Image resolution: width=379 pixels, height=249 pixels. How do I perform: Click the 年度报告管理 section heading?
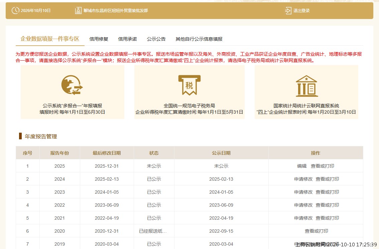[41, 136]
